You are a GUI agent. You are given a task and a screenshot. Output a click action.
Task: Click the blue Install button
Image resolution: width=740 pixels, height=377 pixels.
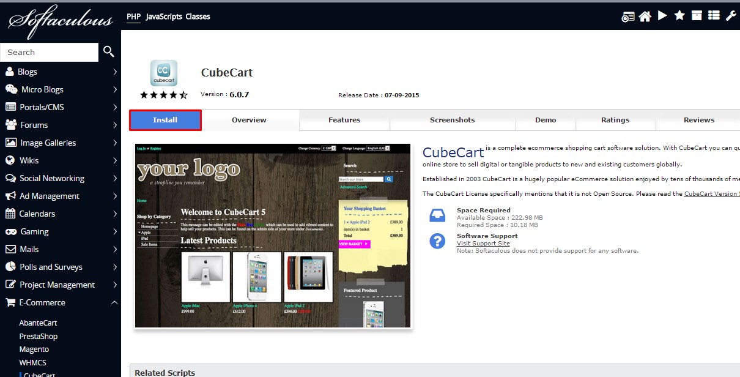click(165, 120)
